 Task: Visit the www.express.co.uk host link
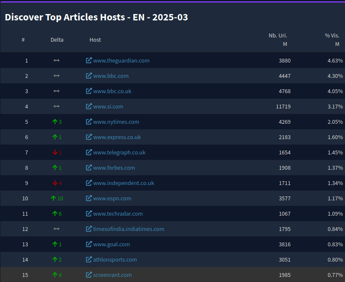(x=117, y=137)
